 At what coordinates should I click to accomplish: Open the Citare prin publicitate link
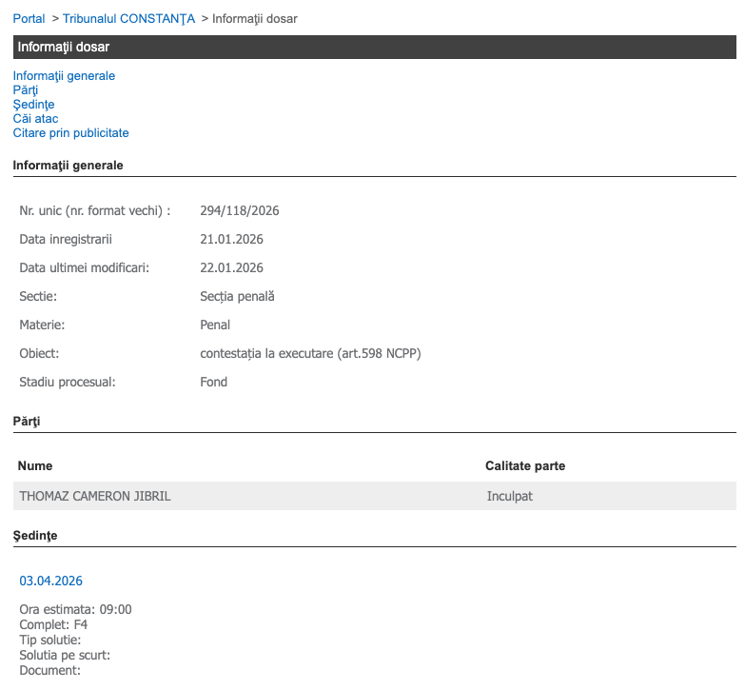(x=70, y=133)
